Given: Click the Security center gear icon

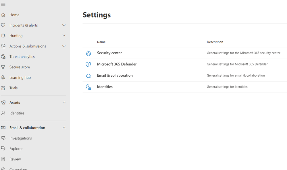Looking at the screenshot, I should point(88,53).
